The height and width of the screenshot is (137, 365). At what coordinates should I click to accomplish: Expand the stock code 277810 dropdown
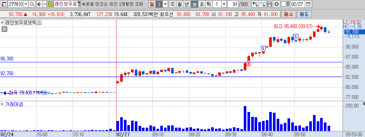(x=26, y=4)
